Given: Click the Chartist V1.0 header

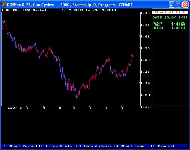Looking at the screenshot, I should point(170,12).
